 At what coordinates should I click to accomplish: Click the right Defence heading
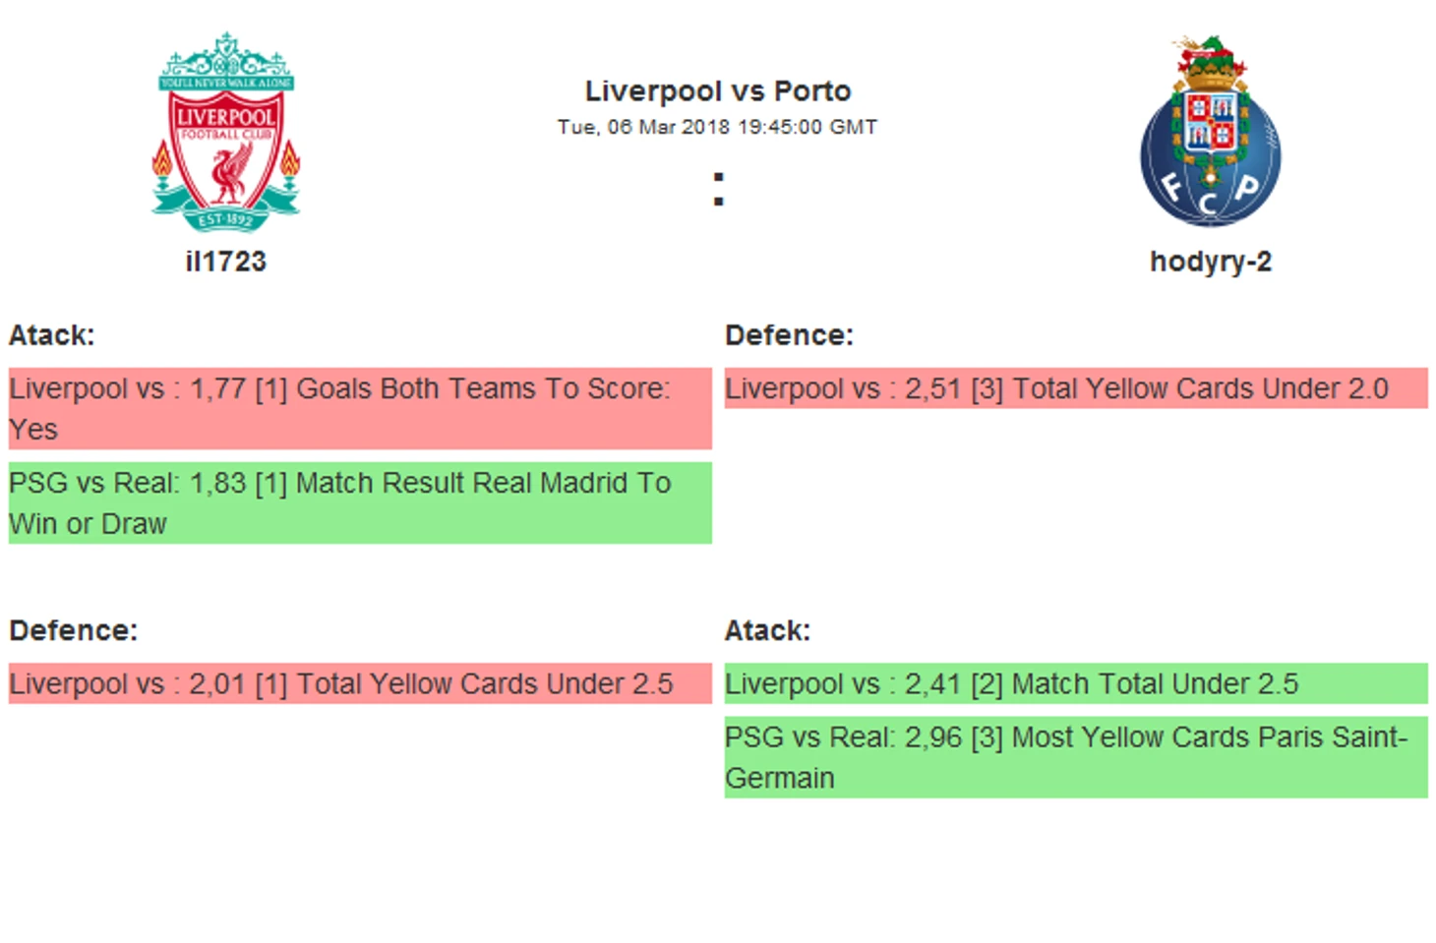coord(789,335)
